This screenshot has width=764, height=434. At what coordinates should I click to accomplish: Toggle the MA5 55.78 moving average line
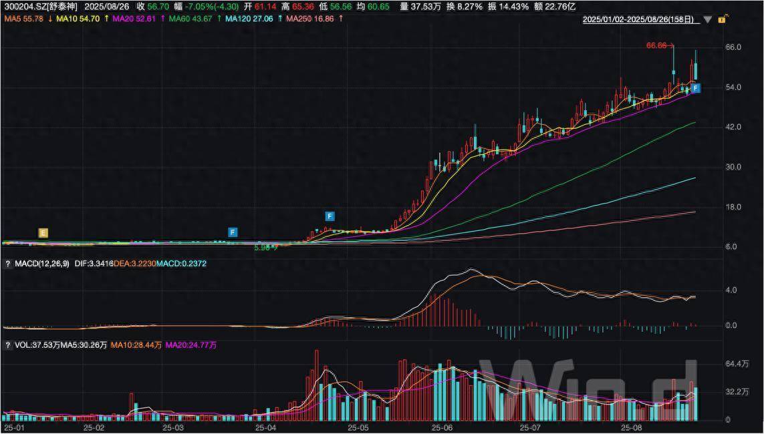pos(24,18)
